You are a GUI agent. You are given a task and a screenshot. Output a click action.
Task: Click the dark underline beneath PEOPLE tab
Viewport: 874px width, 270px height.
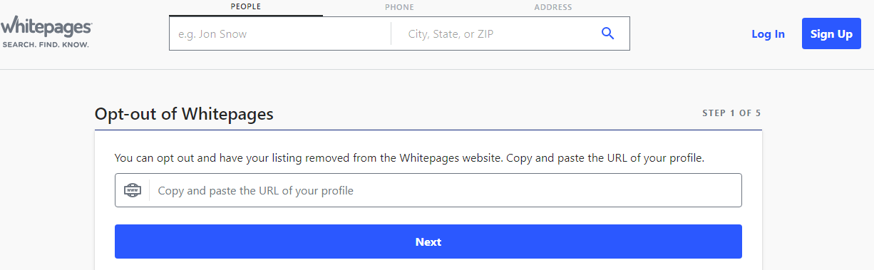(246, 15)
